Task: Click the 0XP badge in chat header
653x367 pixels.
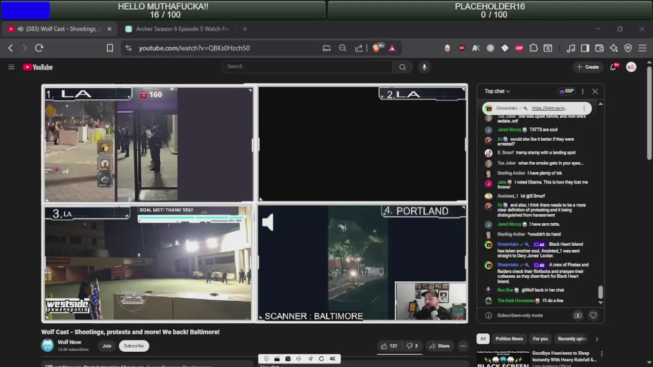Action: 566,91
